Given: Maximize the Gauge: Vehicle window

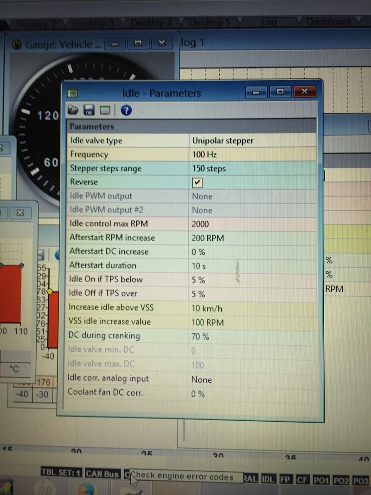Looking at the screenshot, I should (138, 44).
